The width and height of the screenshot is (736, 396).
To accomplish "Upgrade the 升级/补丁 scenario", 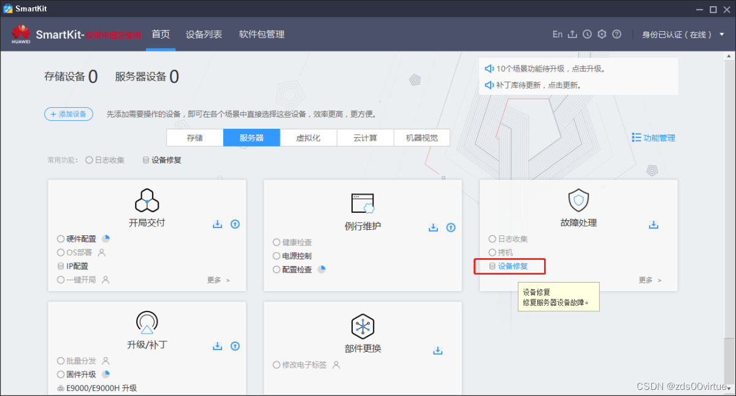I will point(235,346).
